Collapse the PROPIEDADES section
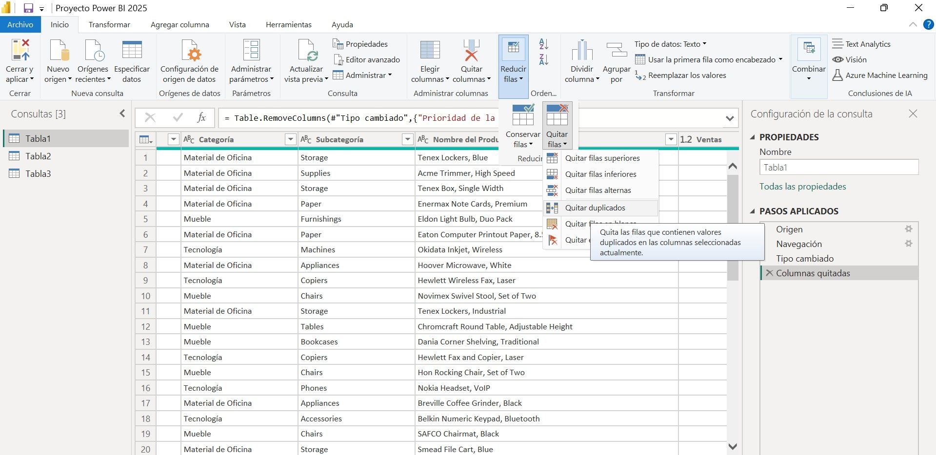Viewport: 936px width, 455px height. coord(753,137)
